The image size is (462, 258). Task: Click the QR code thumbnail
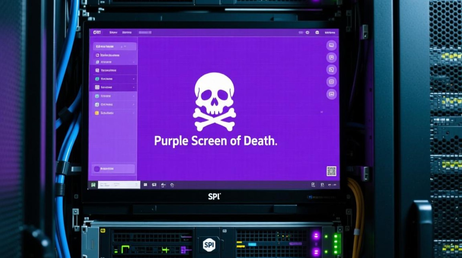(331, 171)
